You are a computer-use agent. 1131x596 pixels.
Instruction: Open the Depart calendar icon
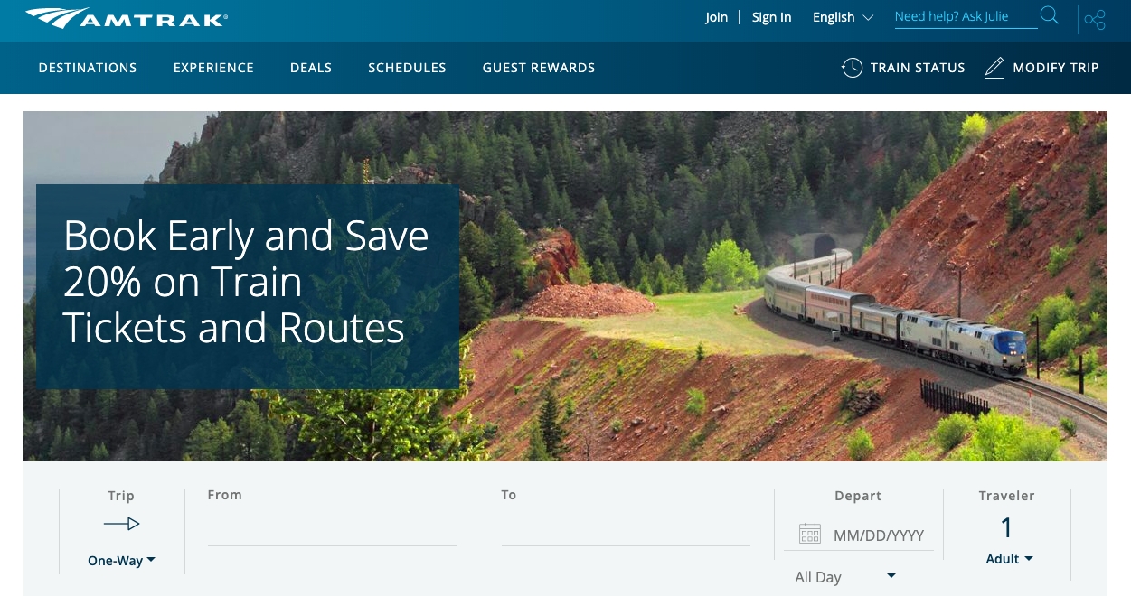click(x=810, y=535)
